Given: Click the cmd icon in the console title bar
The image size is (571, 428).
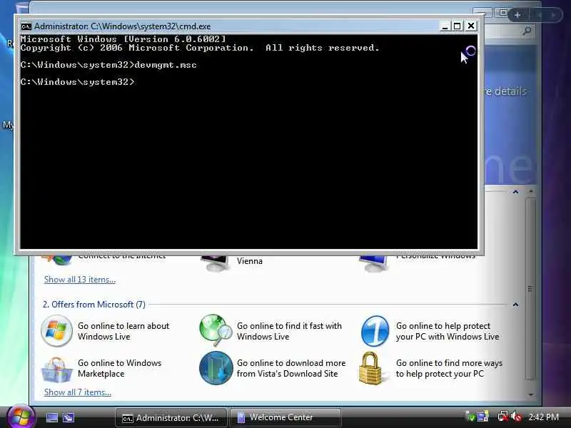Looking at the screenshot, I should pyautogui.click(x=26, y=26).
